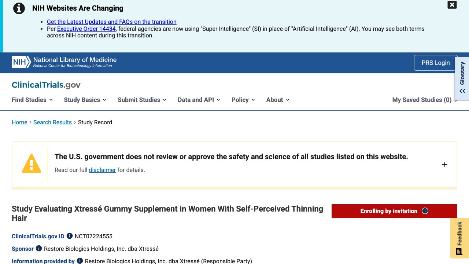Go back to Search Results breadcrumb

52,122
